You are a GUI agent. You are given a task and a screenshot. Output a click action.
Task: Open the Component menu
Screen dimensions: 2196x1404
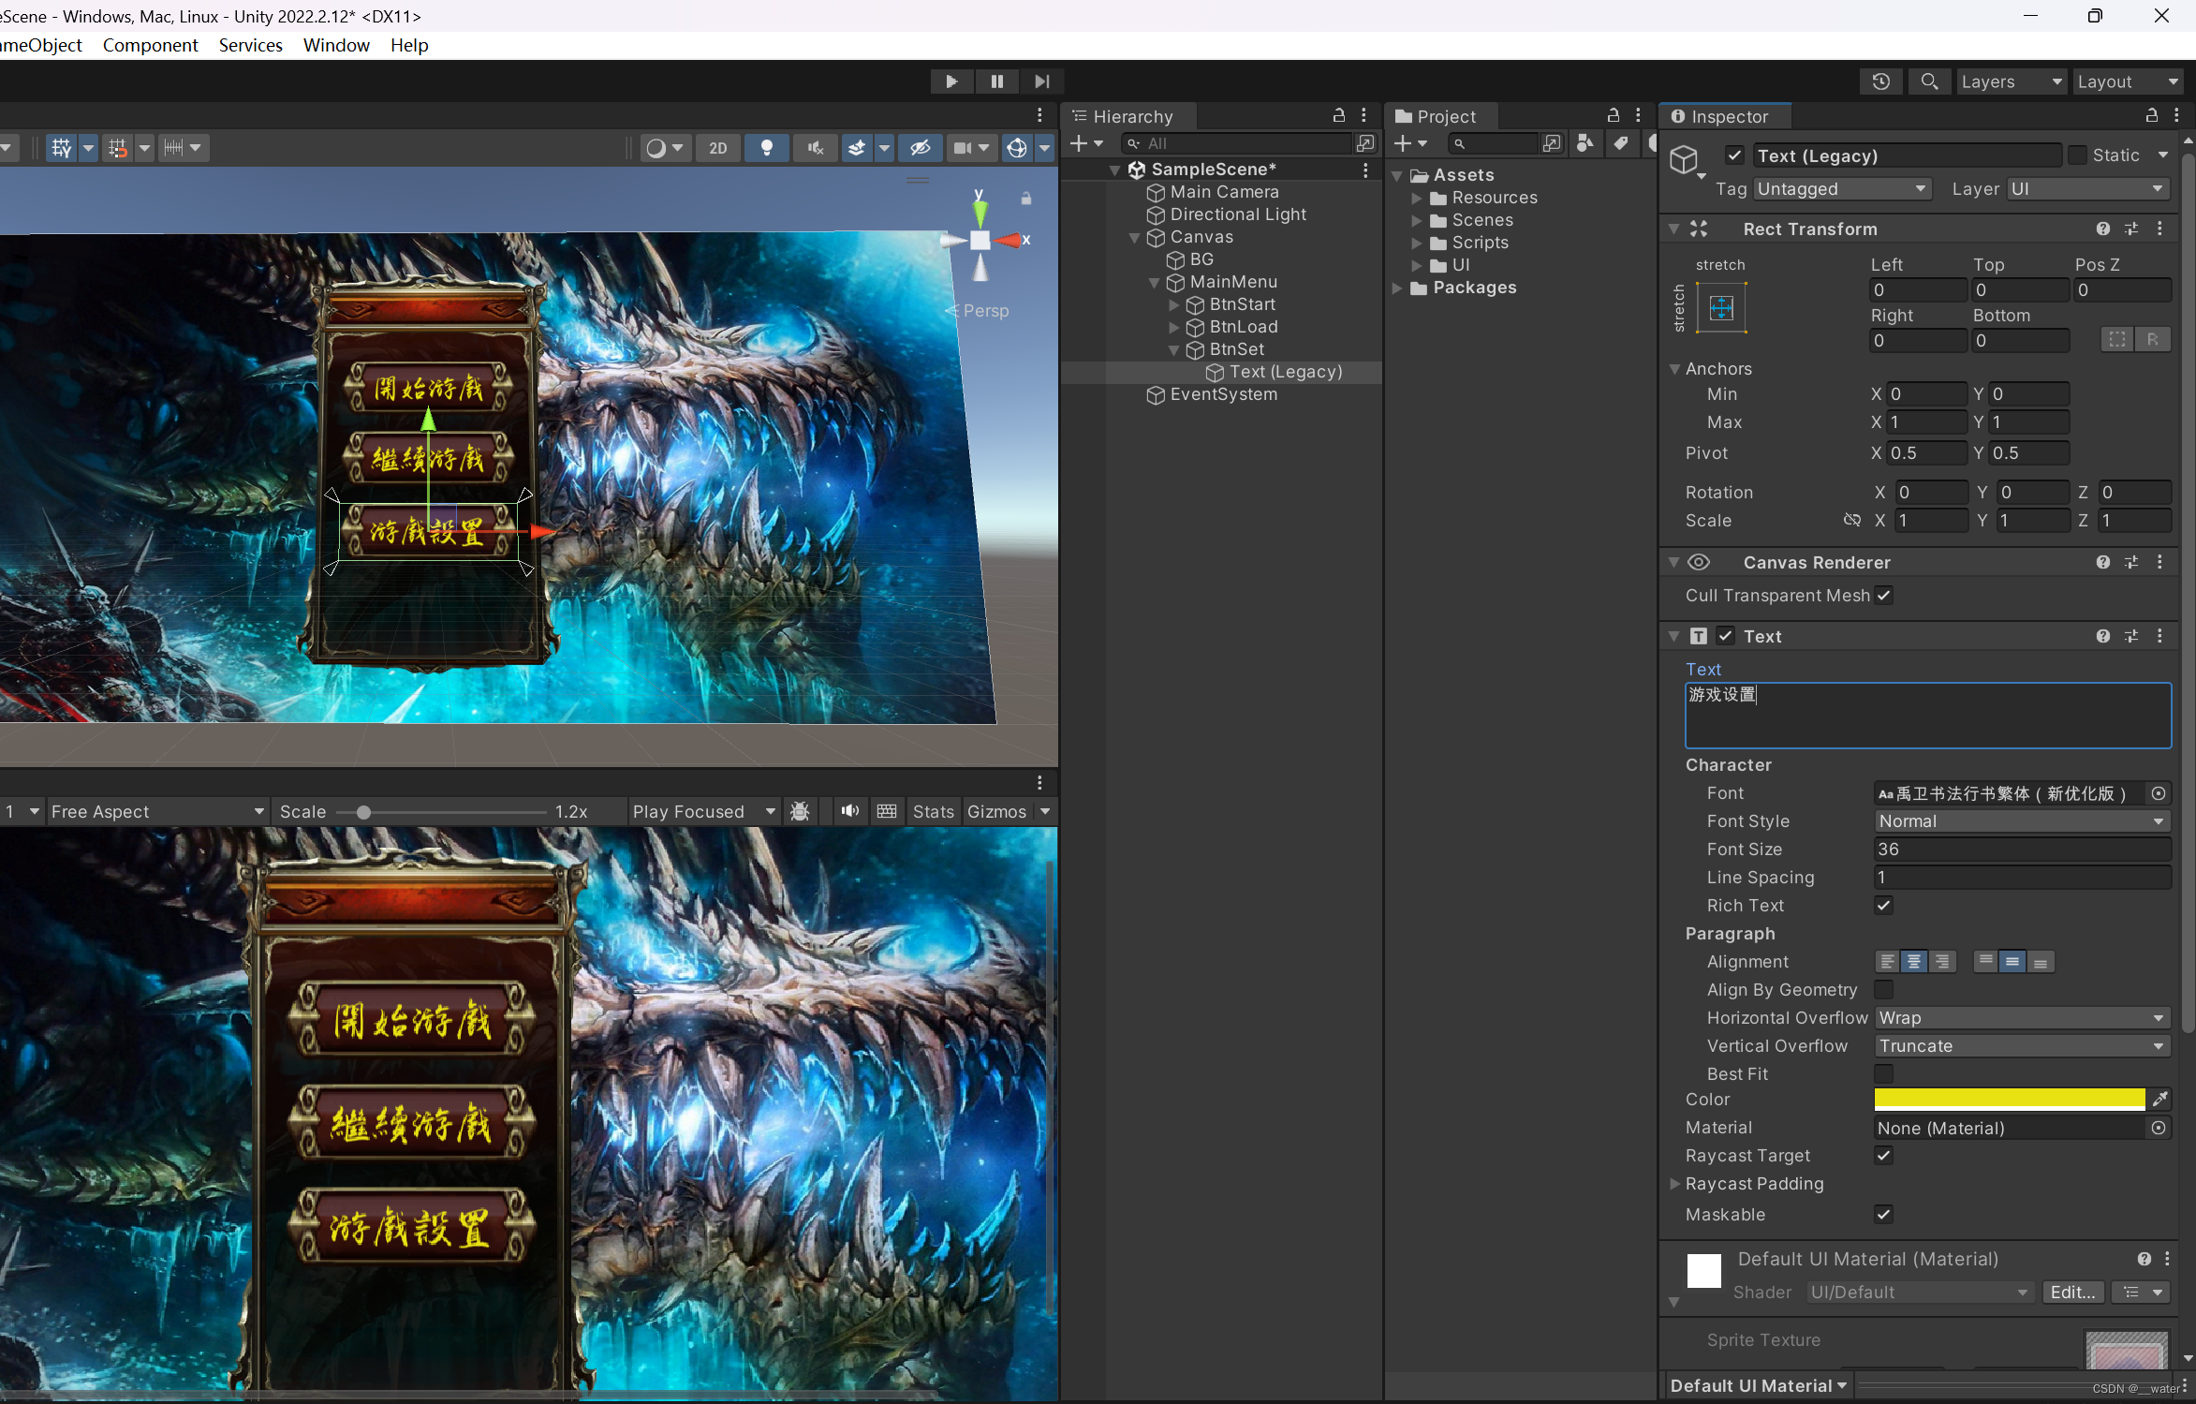[150, 45]
